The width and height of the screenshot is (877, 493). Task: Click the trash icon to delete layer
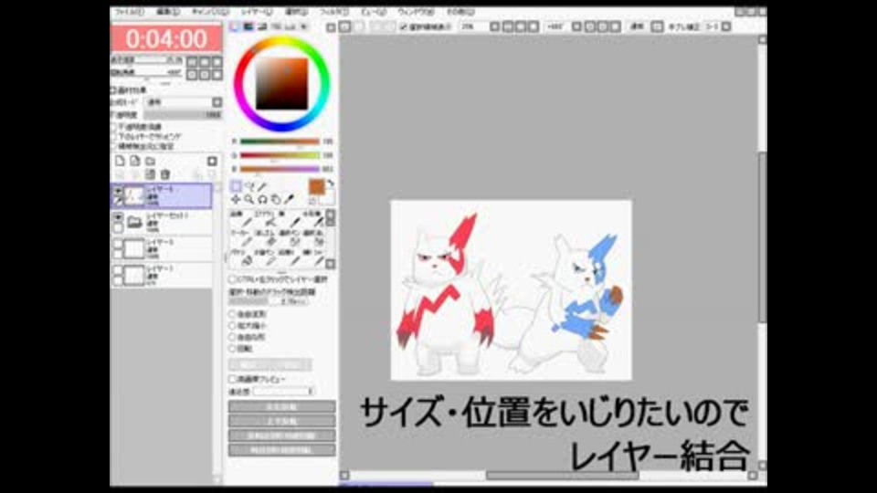coord(165,174)
